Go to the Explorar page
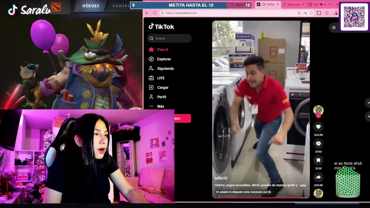 pos(160,59)
